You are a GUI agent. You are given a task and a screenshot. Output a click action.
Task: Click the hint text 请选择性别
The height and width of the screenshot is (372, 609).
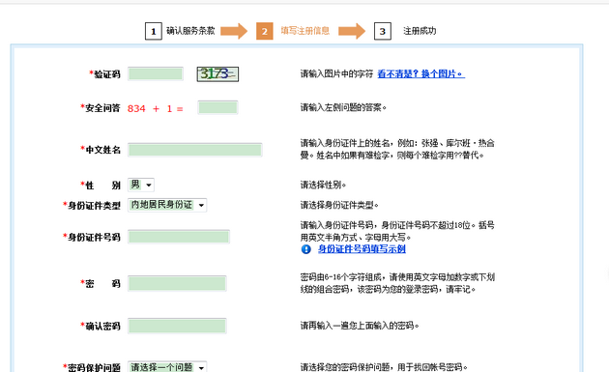click(323, 185)
